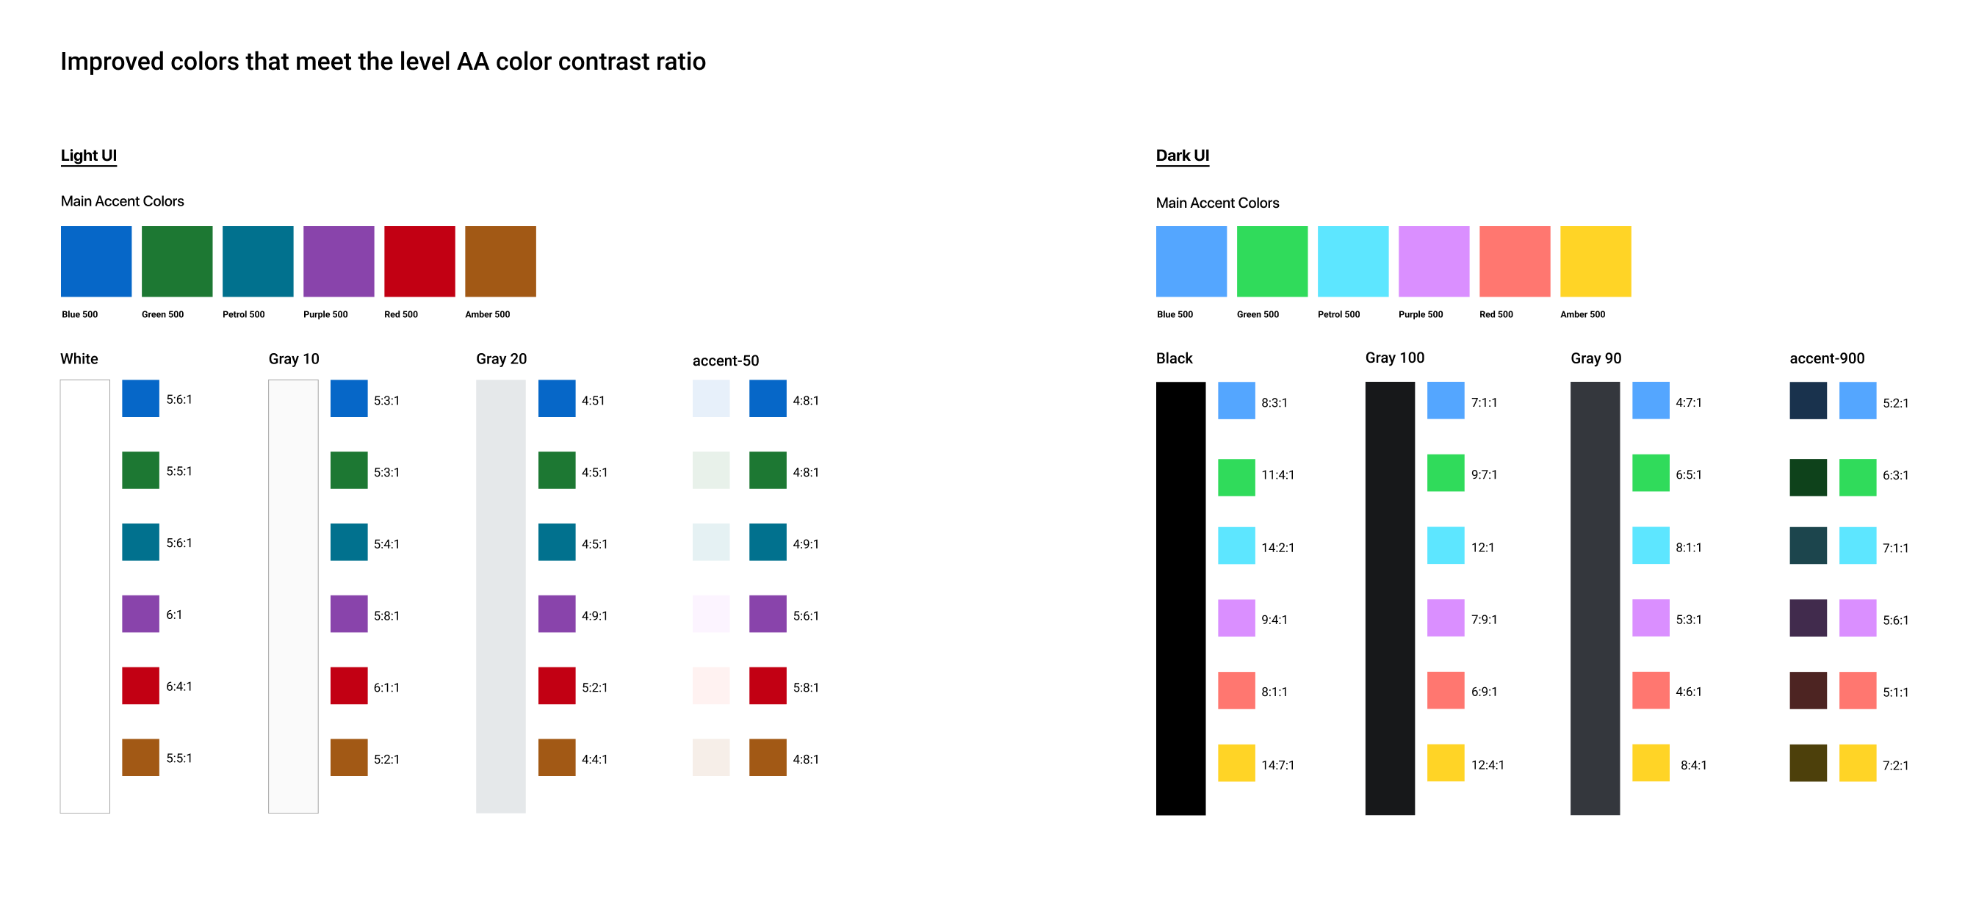Select the Dark UI Amber 500 yellow swatch

tap(1595, 261)
